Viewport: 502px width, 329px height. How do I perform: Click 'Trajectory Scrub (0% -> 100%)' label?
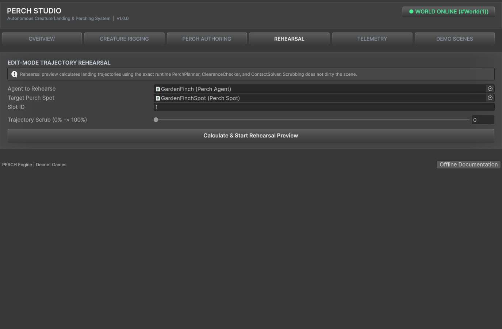pyautogui.click(x=47, y=120)
